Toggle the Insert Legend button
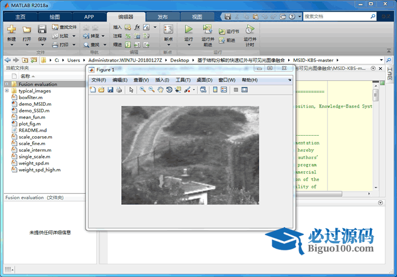This screenshot has width=397, height=277. pyautogui.click(x=224, y=90)
